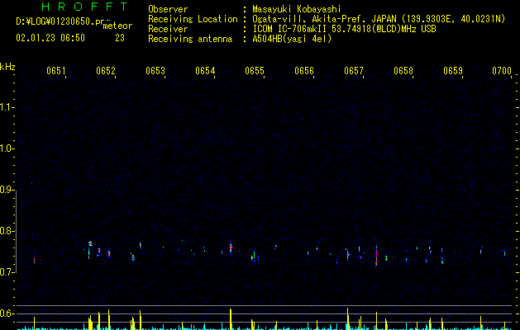Viewport: 520px width, 330px height.
Task: Click the 0.9 kHz frequency label
Action: pos(7,190)
